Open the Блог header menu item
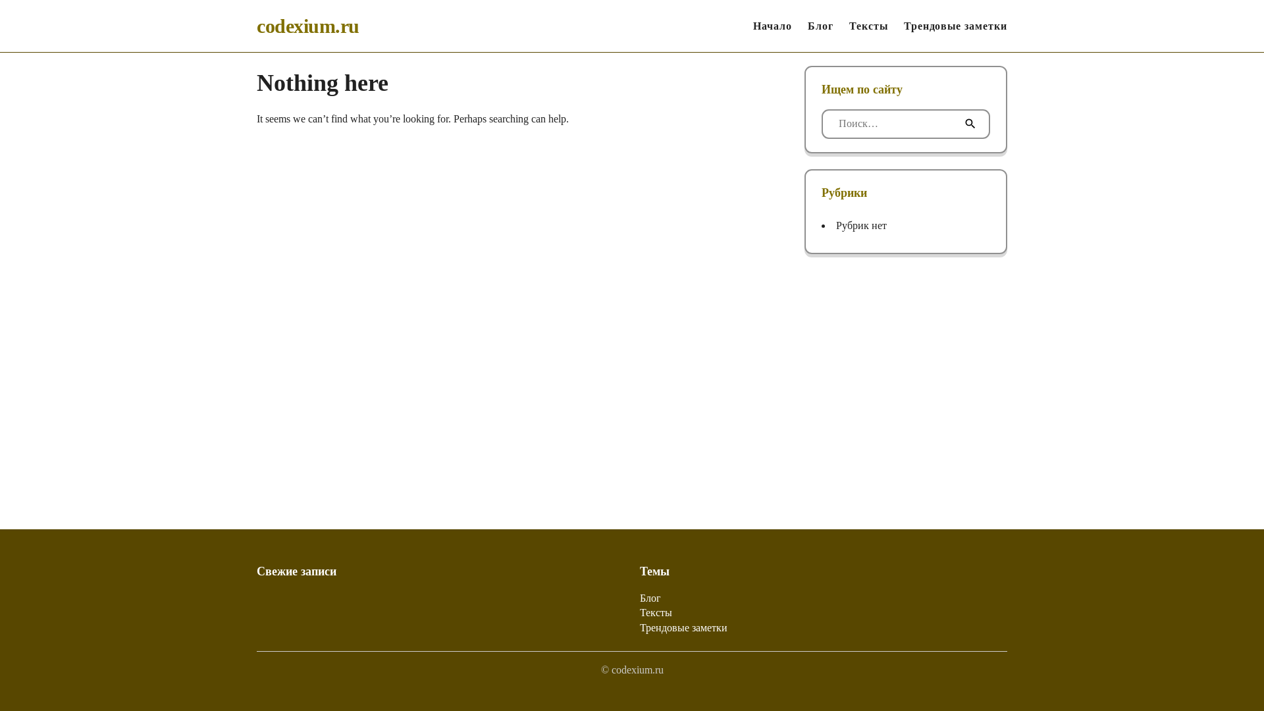Screen dimensions: 1264x711 (x=820, y=26)
